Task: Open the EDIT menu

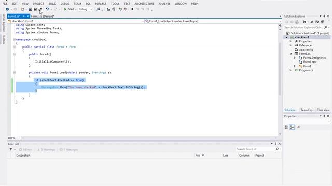Action: [15, 4]
